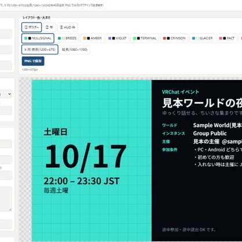Switch to the TERMINAL color theme
Viewport: 242px width, 242px height.
pos(145,38)
